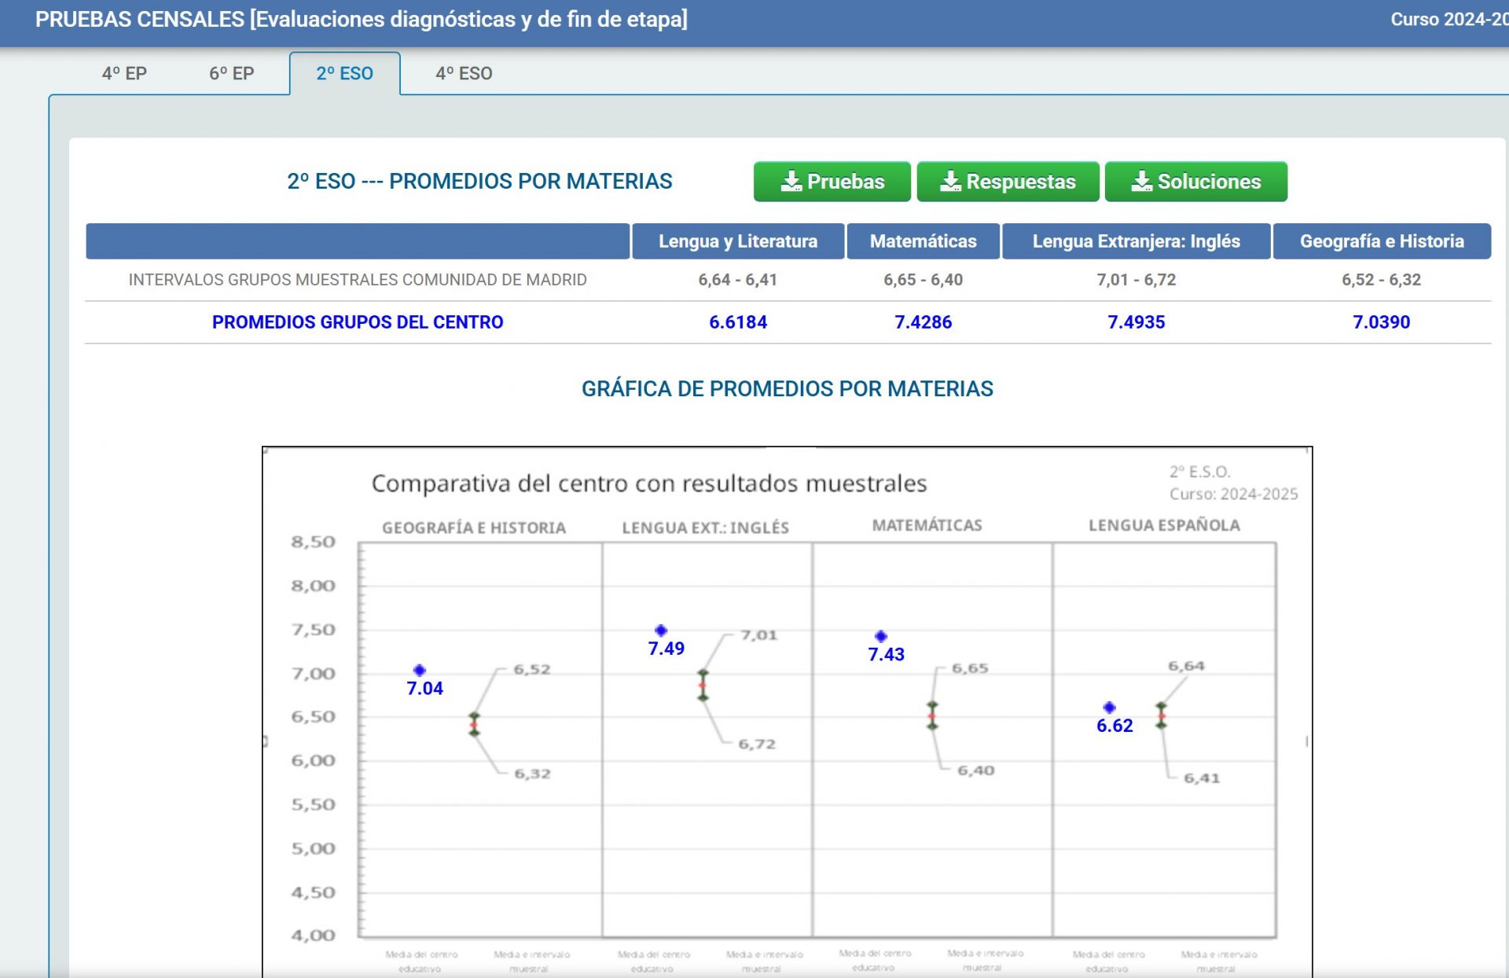Switch to the 4º ESO tab
This screenshot has width=1509, height=978.
(464, 73)
